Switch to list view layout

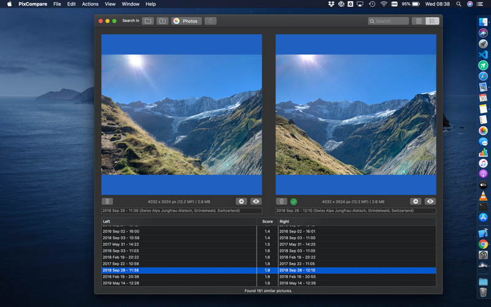pyautogui.click(x=432, y=21)
